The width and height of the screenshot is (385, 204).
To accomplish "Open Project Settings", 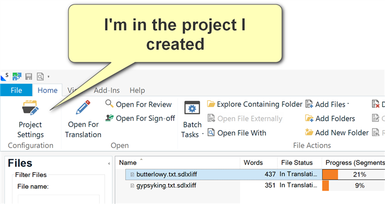I will [30, 119].
